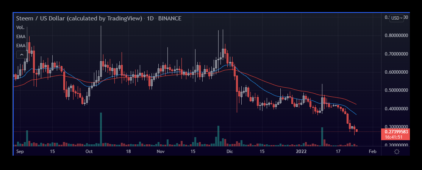Click the Feb date label on time axis
This screenshot has width=422, height=170.
(x=372, y=151)
